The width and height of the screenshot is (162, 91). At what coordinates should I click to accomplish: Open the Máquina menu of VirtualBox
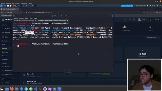(x=8, y=3)
